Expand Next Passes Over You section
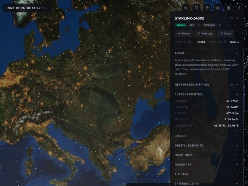The width and height of the screenshot is (248, 186). click(x=206, y=85)
